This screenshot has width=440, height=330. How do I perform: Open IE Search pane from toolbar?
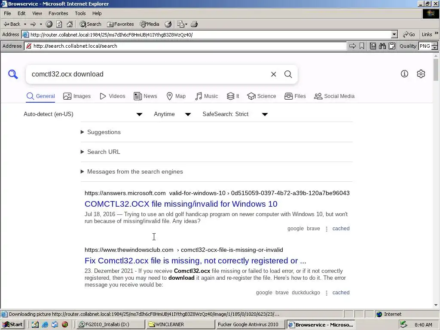[90, 24]
